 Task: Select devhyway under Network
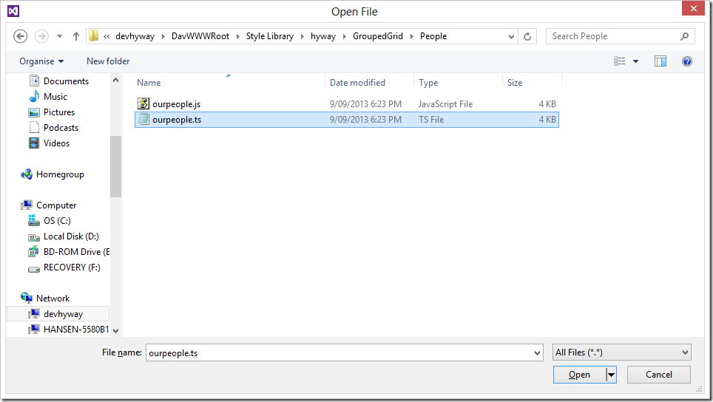pyautogui.click(x=63, y=314)
